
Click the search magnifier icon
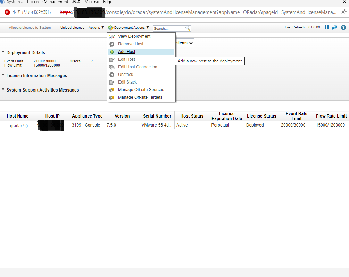[188, 28]
